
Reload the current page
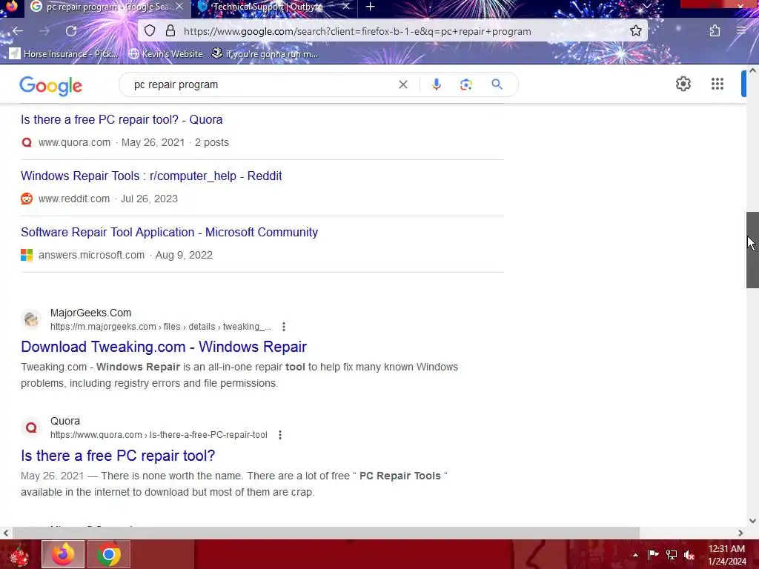coord(71,31)
